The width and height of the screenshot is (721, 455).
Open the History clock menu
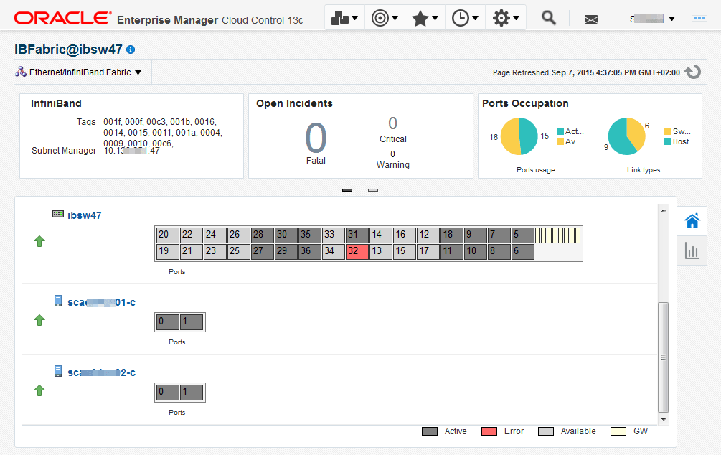(x=465, y=19)
